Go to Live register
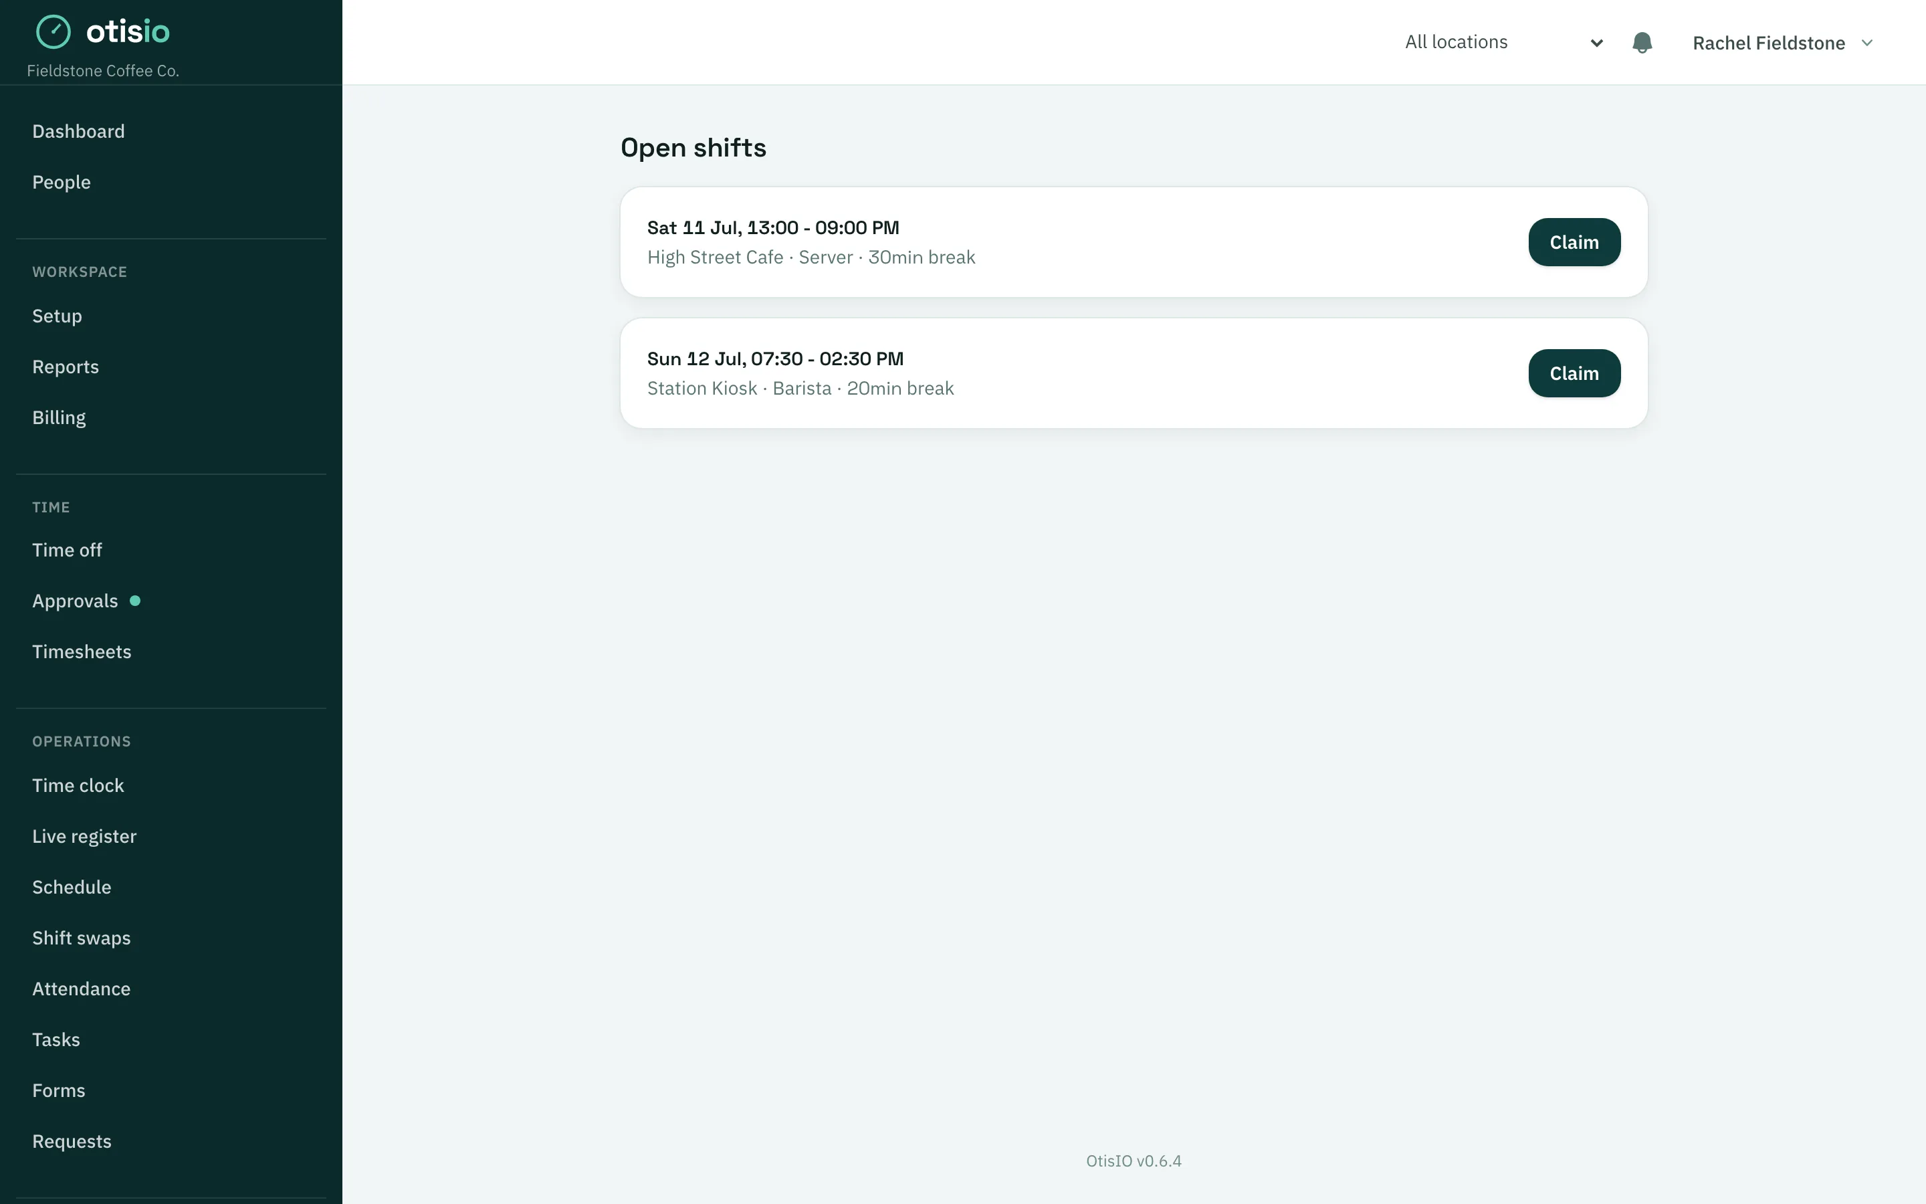The image size is (1926, 1204). [84, 837]
